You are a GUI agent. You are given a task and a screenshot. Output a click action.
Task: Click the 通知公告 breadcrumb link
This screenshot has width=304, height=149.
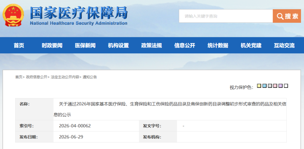point(90,77)
